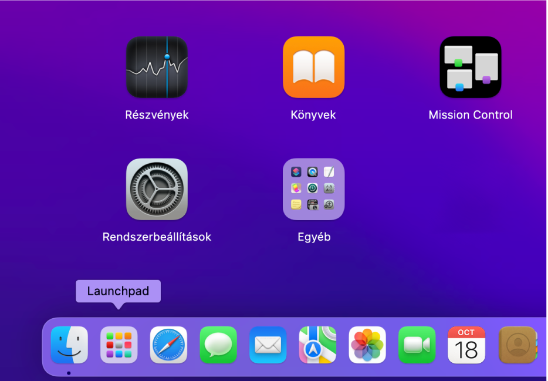The width and height of the screenshot is (548, 381).
Task: Launch the Könyvek (Books) app
Action: [x=313, y=67]
